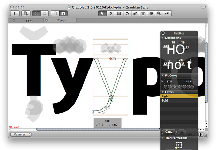Viewport: 216px width, 150px height.
Task: Click the top anchor diamond marker
Action: [111, 59]
